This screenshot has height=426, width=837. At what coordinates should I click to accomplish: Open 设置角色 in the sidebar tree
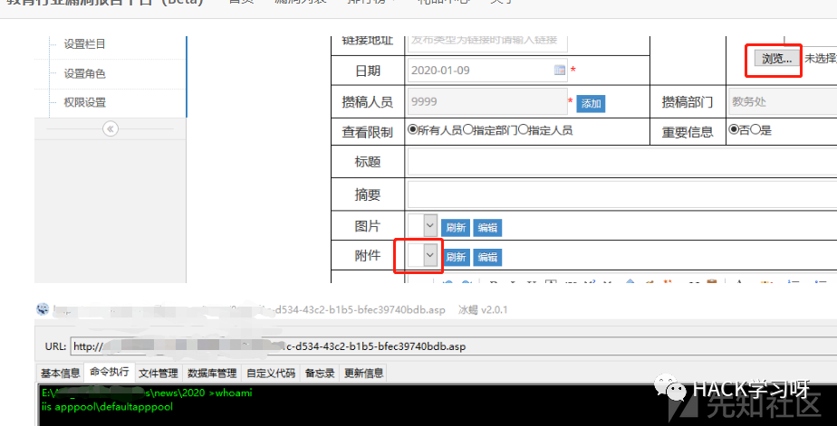pyautogui.click(x=84, y=73)
